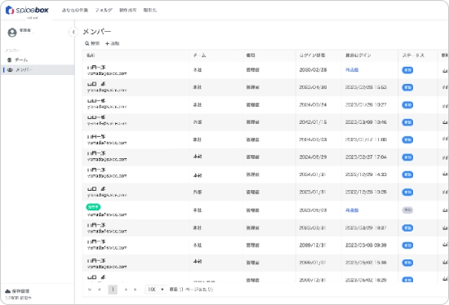Screen dimensions: 449x305
Task: Click last login 2023/05/08 09:39
Action: tap(366, 245)
